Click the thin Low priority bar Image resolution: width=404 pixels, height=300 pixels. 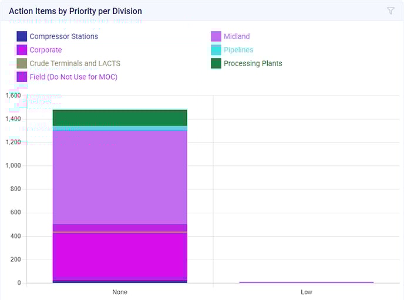(x=307, y=282)
